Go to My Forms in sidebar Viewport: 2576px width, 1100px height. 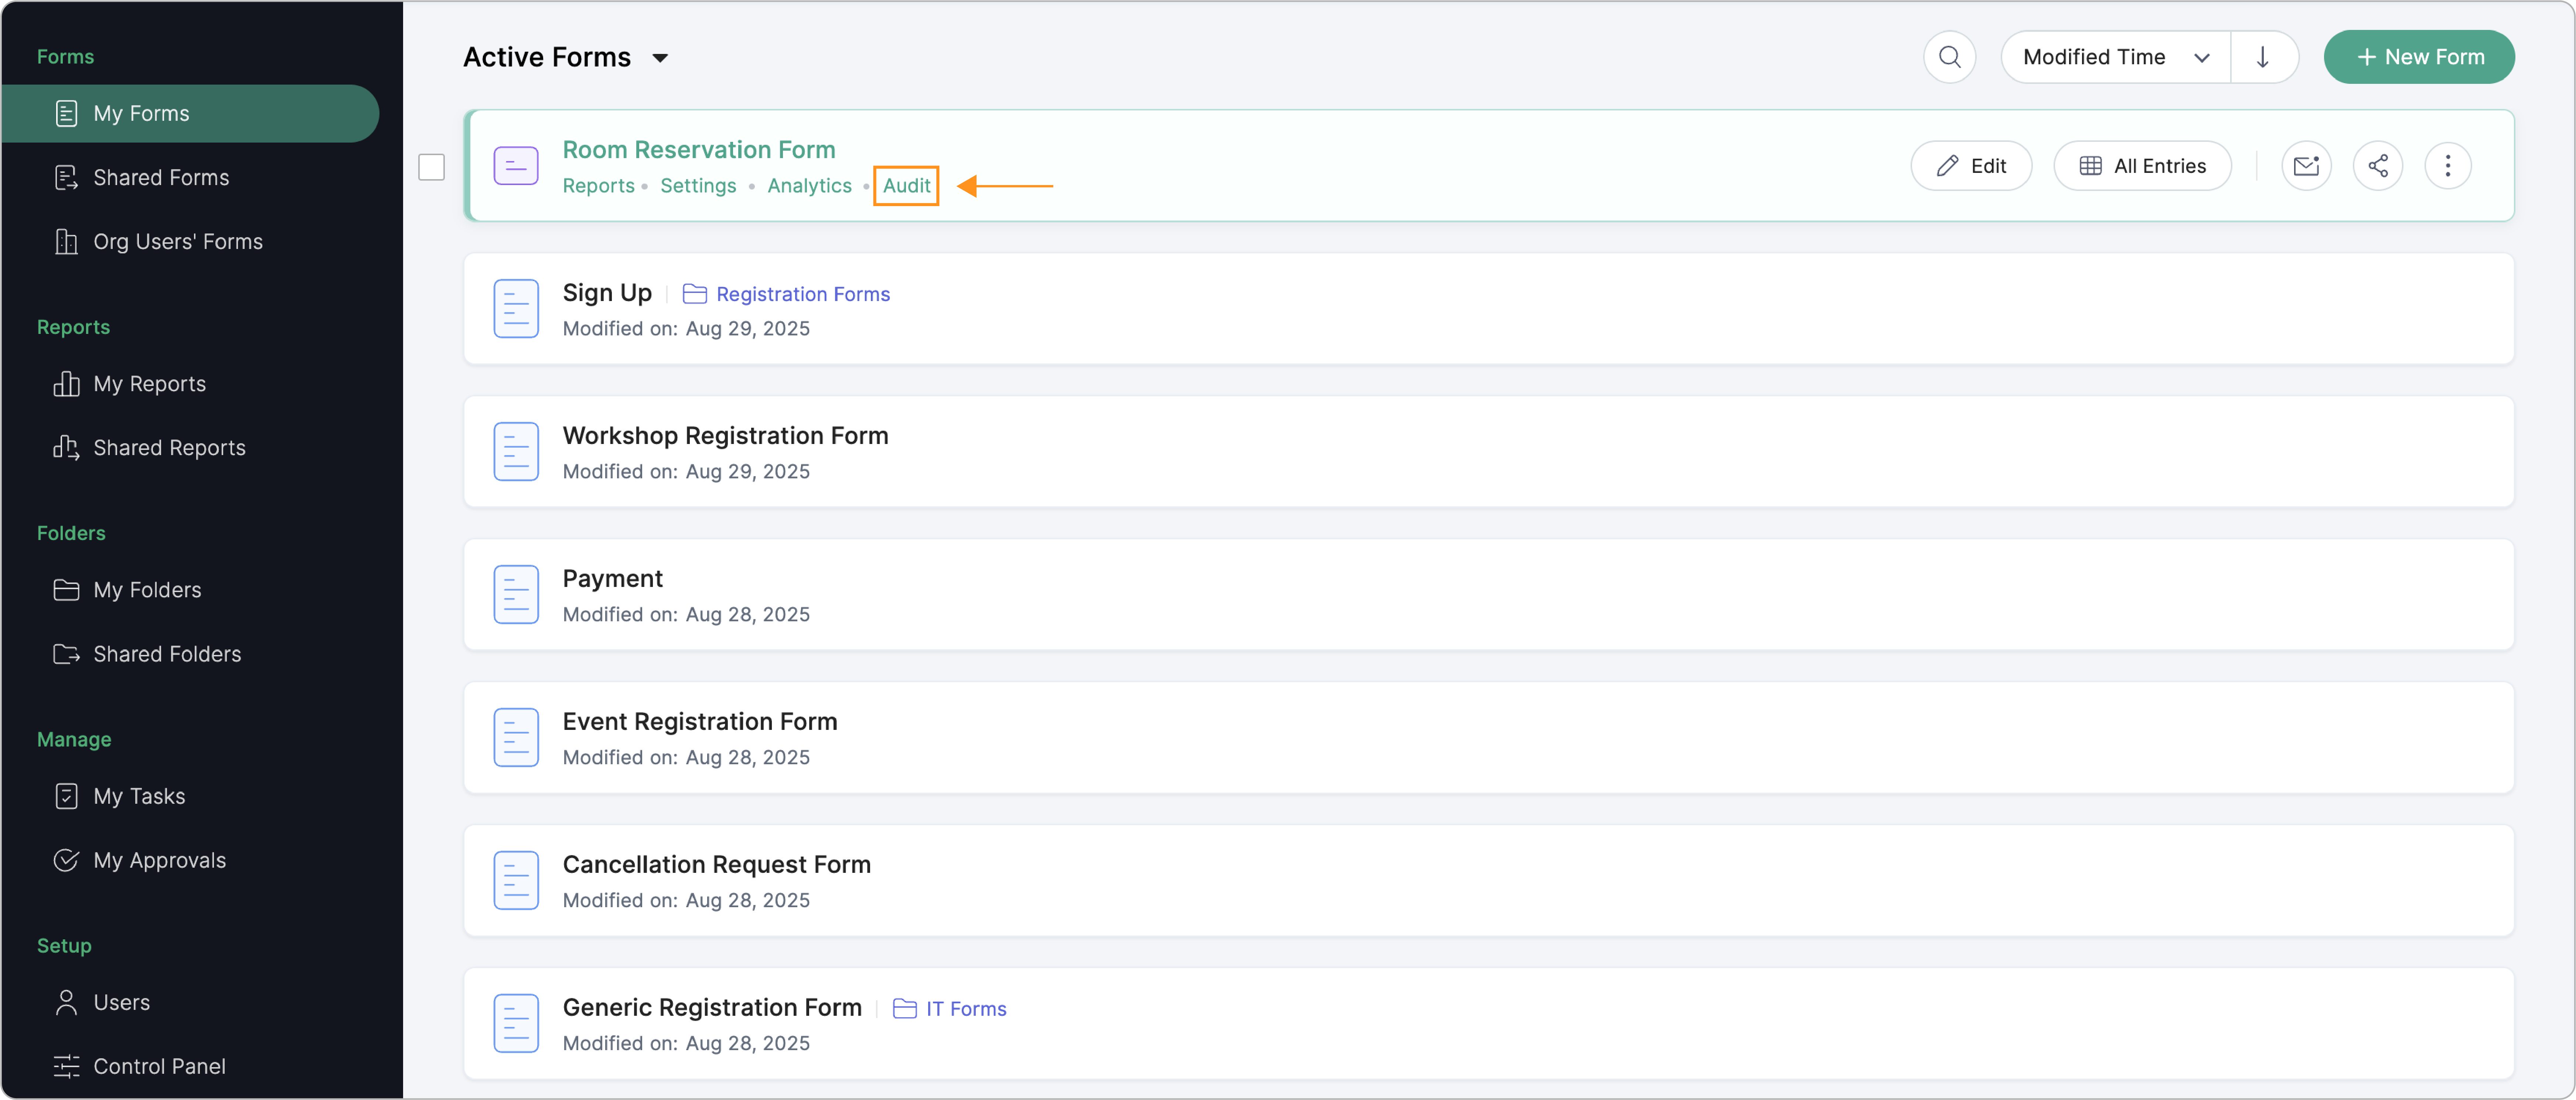(190, 114)
